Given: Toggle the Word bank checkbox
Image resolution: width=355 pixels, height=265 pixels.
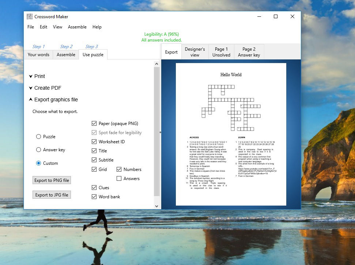Looking at the screenshot, I should pyautogui.click(x=95, y=196).
